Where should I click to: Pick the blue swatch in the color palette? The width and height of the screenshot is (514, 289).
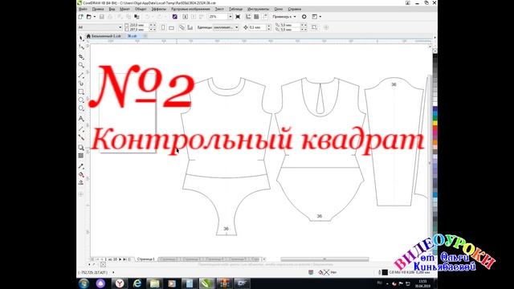point(435,109)
